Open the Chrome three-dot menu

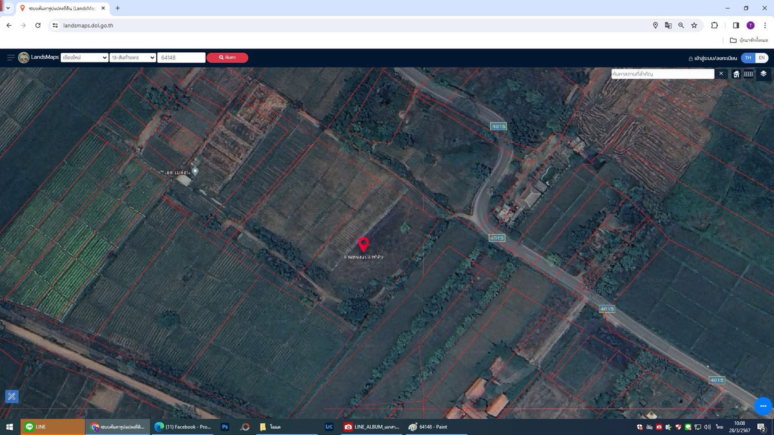tap(765, 25)
